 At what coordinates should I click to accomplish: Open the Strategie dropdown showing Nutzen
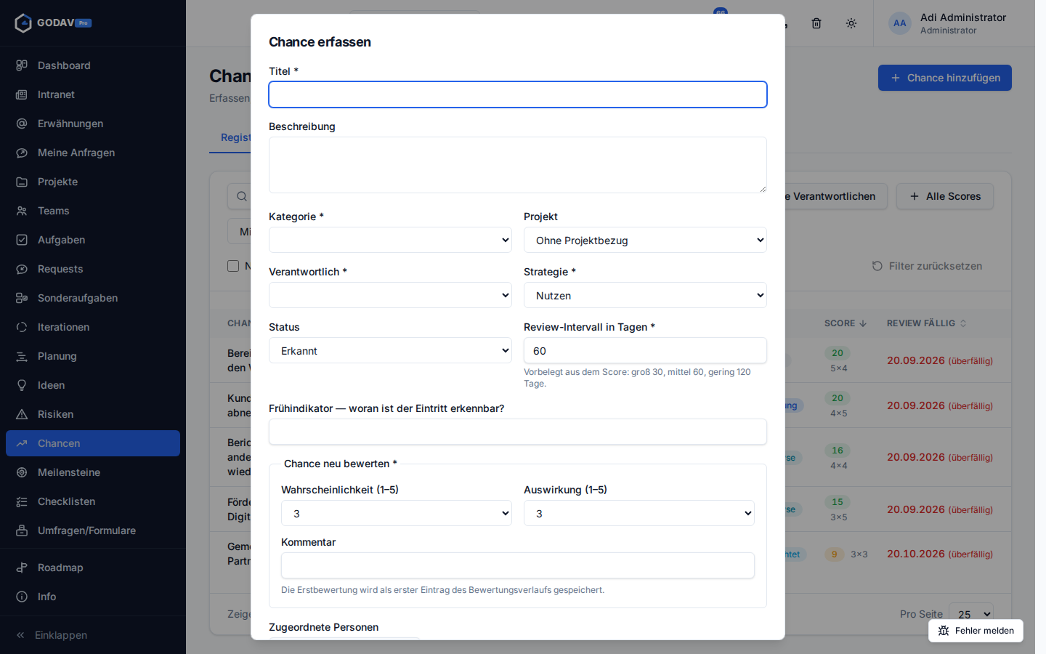645,295
